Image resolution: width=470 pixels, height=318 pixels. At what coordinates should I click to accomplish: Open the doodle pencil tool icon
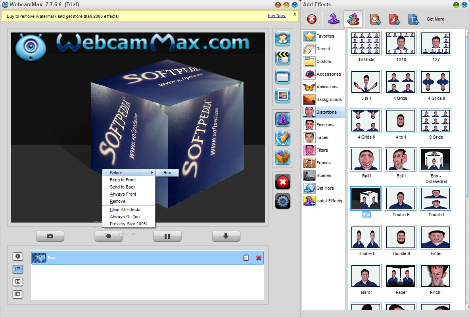click(x=283, y=138)
